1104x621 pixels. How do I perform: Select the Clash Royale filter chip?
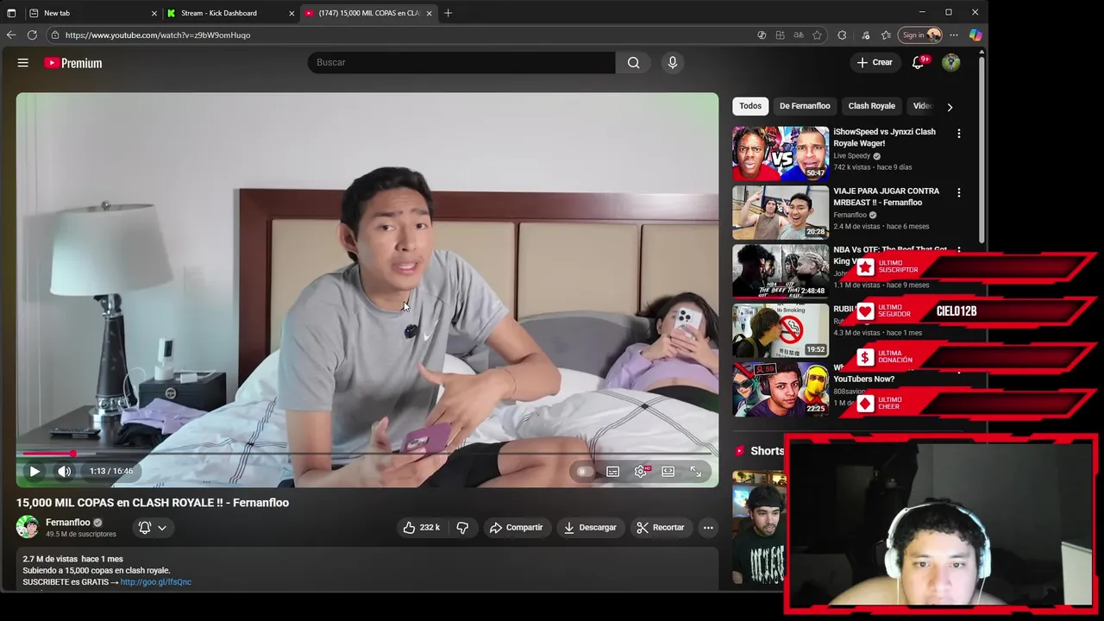click(x=871, y=106)
